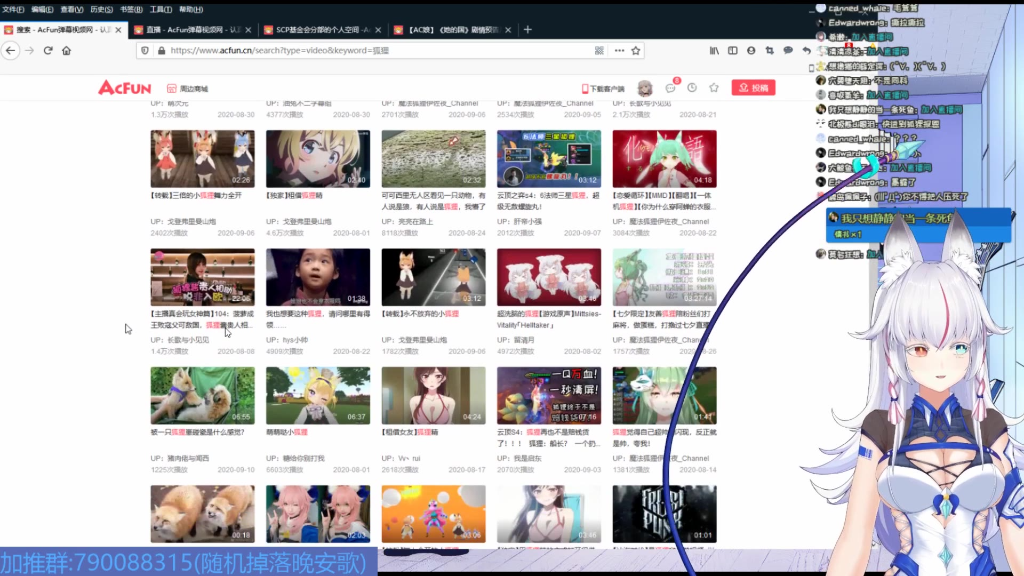Open the 周边商城 link
The width and height of the screenshot is (1024, 576).
tap(188, 89)
